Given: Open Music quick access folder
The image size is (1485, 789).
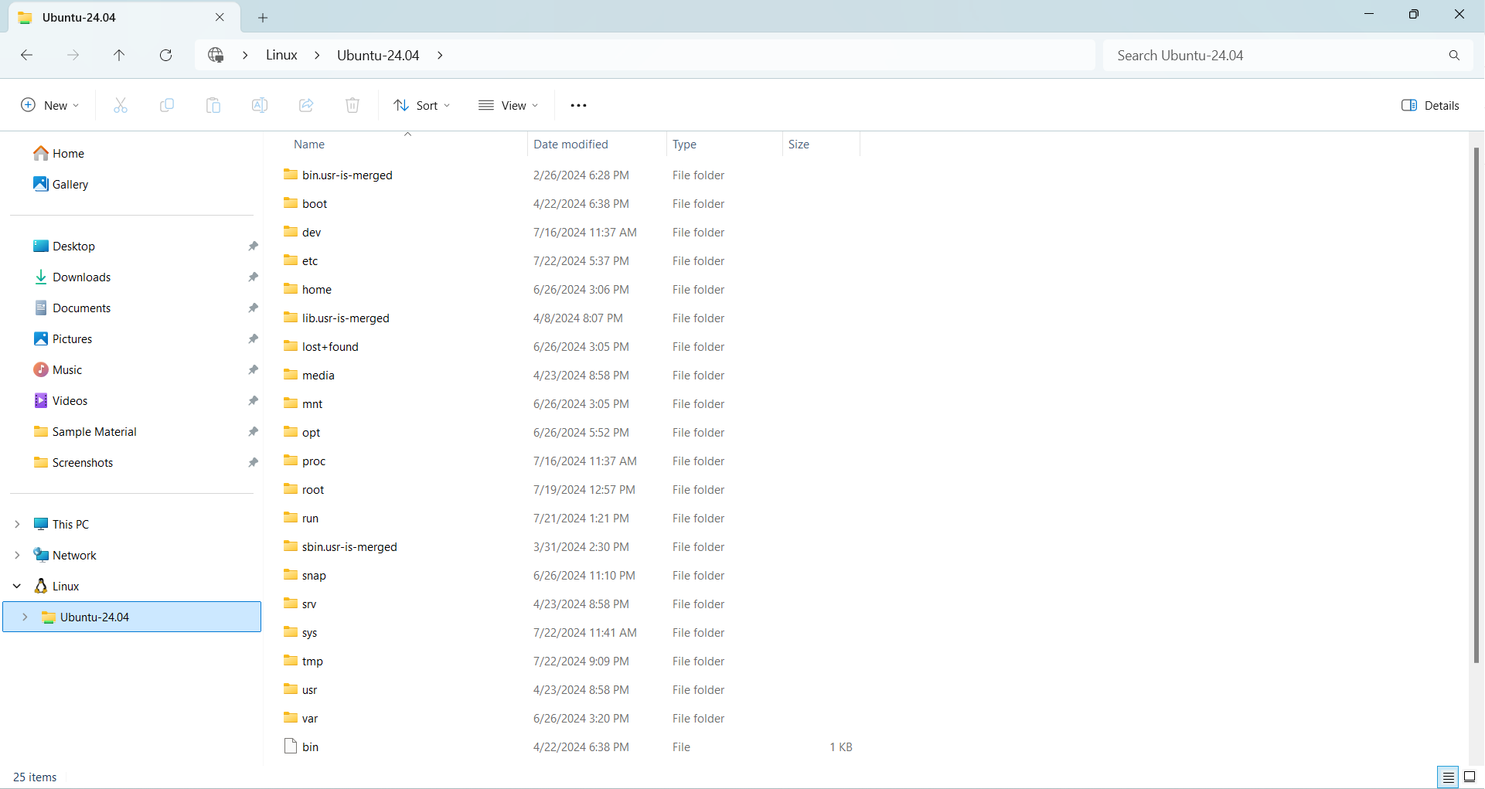Looking at the screenshot, I should (x=58, y=369).
